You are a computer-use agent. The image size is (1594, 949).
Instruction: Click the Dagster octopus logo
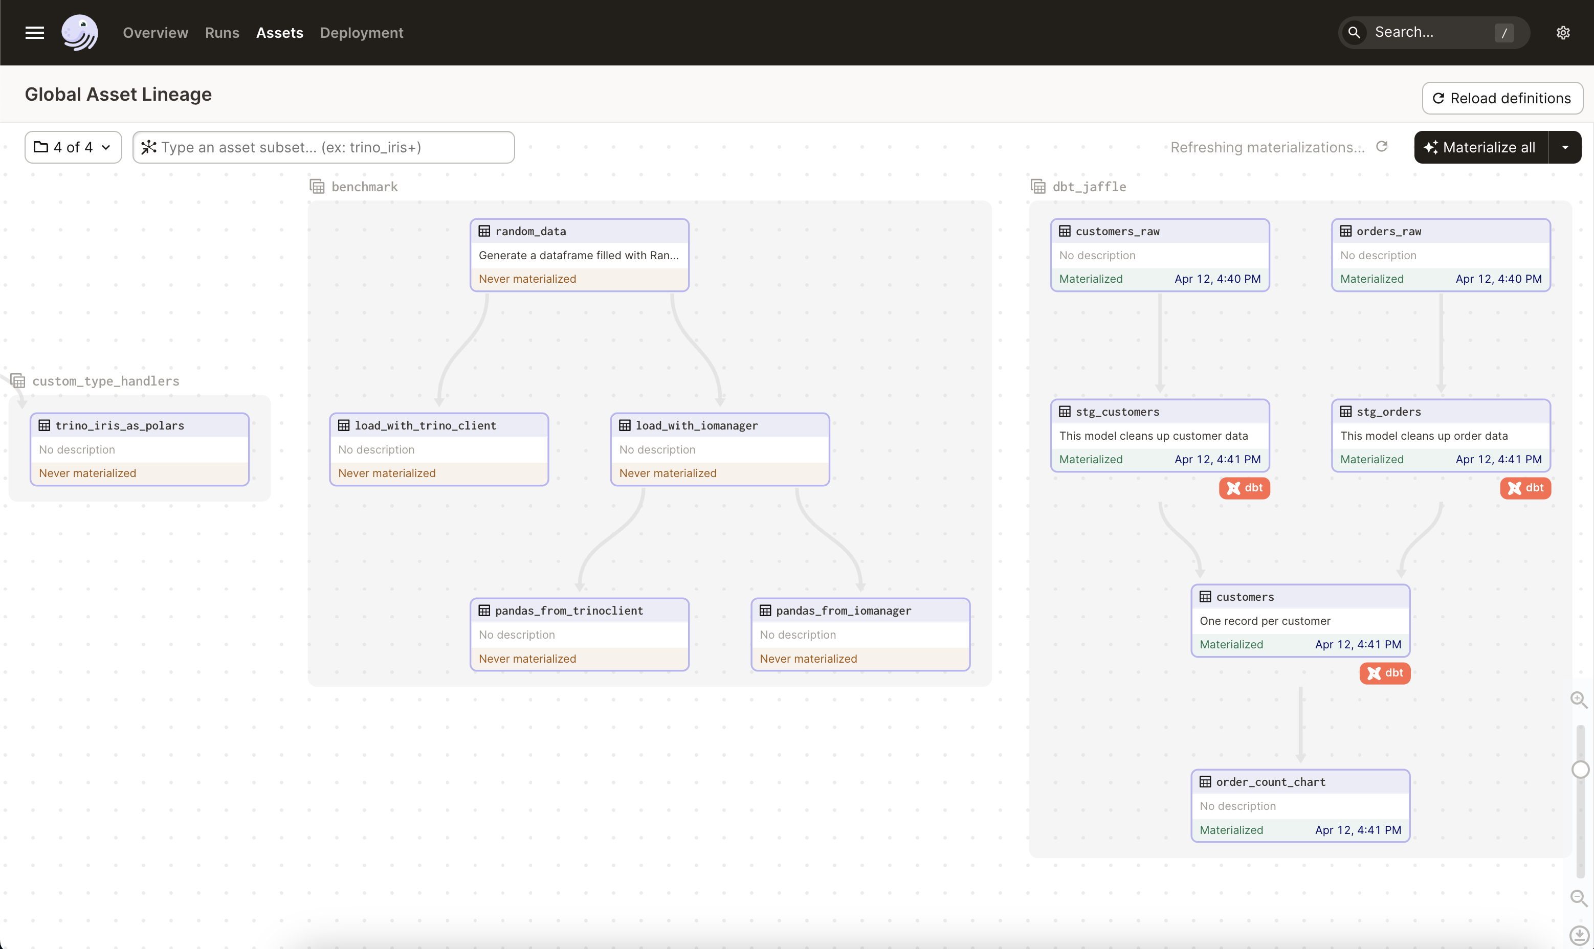coord(79,32)
